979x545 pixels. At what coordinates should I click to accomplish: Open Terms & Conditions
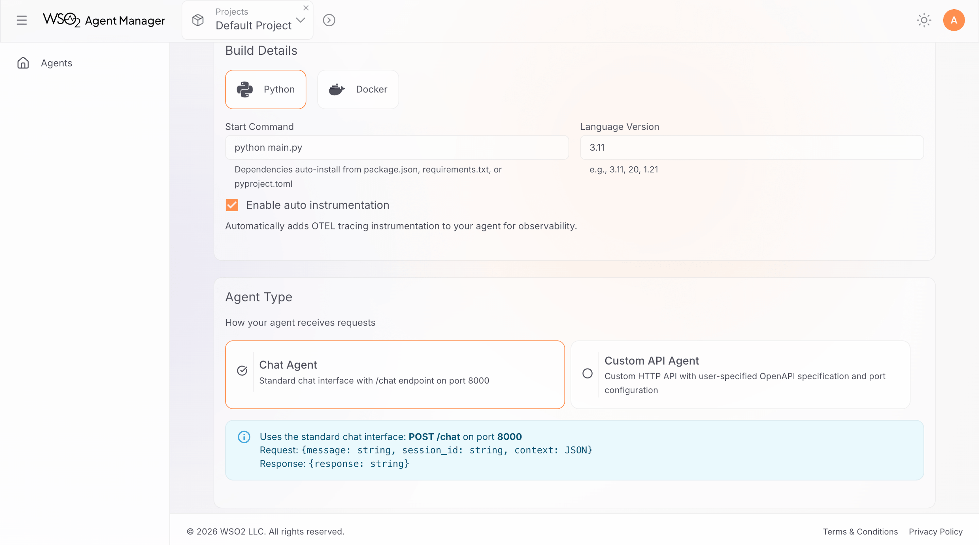tap(860, 532)
